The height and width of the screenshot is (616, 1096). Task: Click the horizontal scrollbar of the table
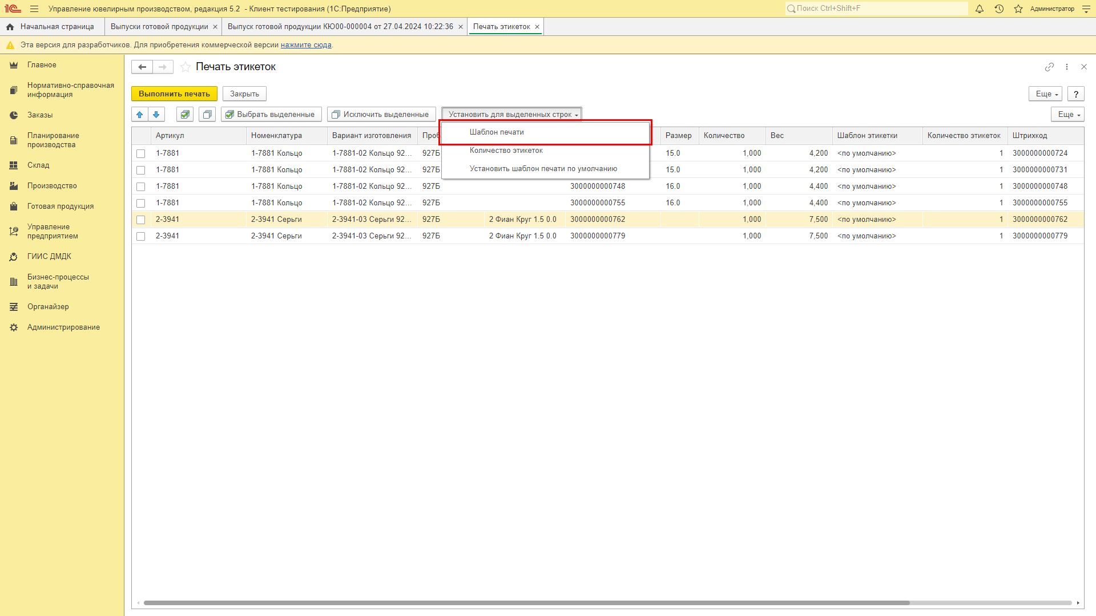[x=526, y=603]
